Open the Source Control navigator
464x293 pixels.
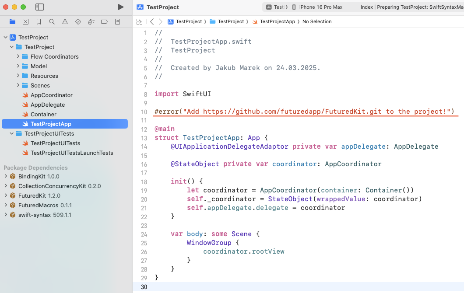tap(25, 21)
